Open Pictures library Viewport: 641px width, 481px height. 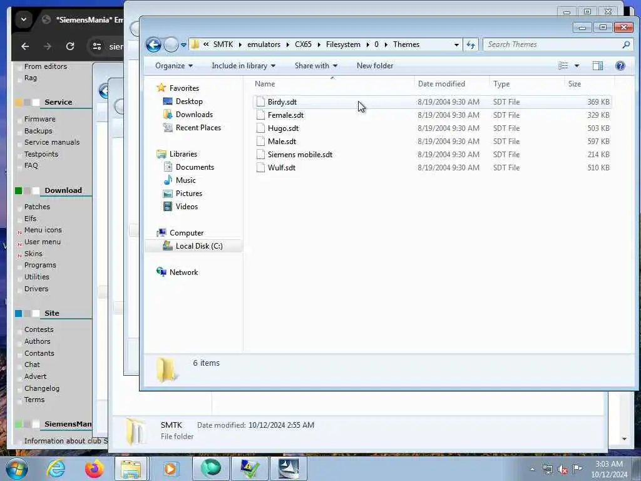click(189, 193)
